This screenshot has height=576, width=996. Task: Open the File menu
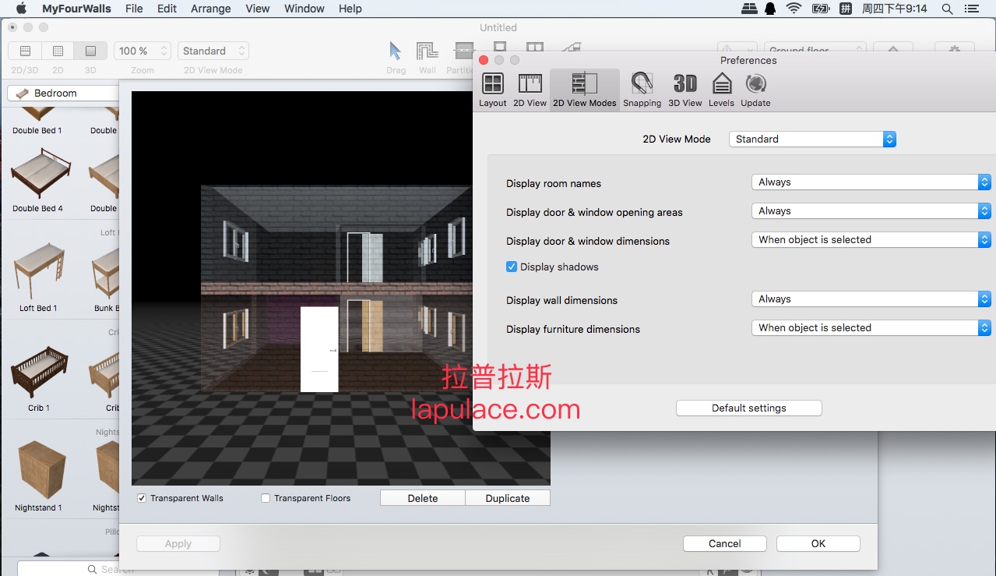134,9
